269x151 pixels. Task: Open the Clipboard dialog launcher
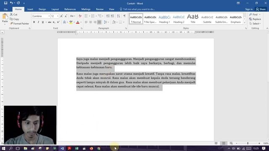tap(29, 28)
